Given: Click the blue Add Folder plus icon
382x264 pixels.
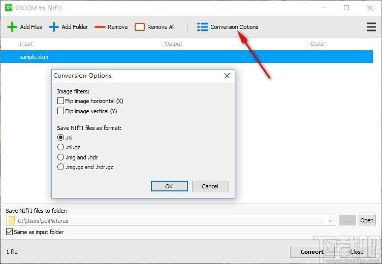Looking at the screenshot, I should pyautogui.click(x=54, y=27).
